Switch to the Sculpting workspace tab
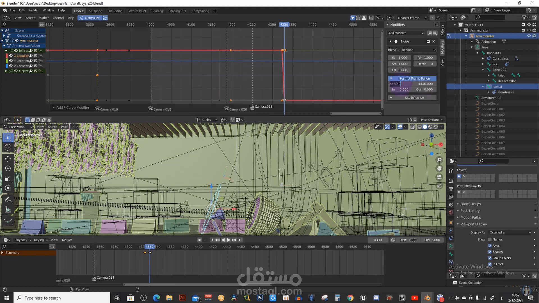 [x=95, y=11]
